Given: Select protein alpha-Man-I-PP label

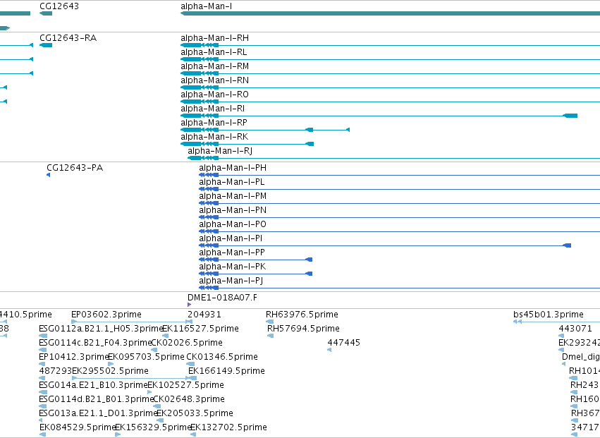Looking at the screenshot, I should (232, 253).
